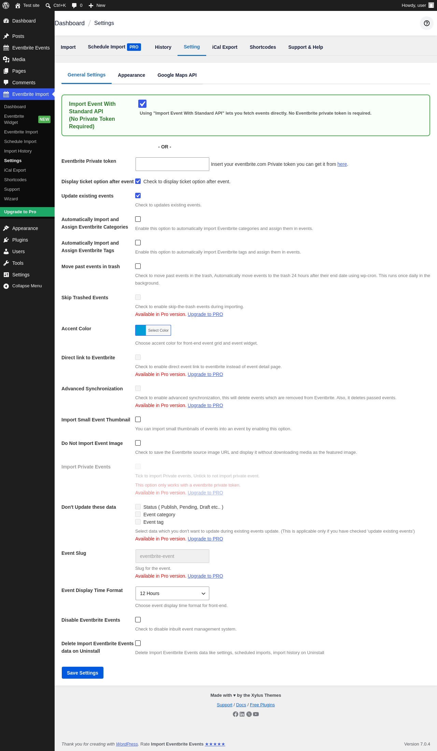
Task: Uncheck Import Event With Standard API
Action: coord(142,104)
